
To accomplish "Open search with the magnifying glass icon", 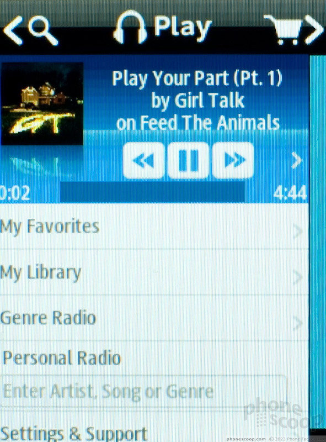I will coord(44,31).
